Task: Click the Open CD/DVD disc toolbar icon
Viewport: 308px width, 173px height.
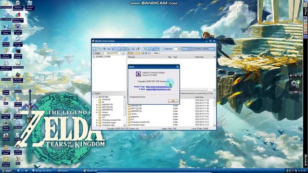Action: tap(104, 49)
